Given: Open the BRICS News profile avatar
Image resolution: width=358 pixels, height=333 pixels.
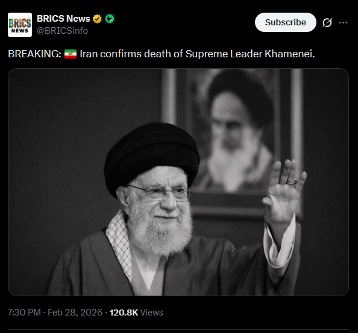Looking at the screenshot, I should click(x=20, y=25).
